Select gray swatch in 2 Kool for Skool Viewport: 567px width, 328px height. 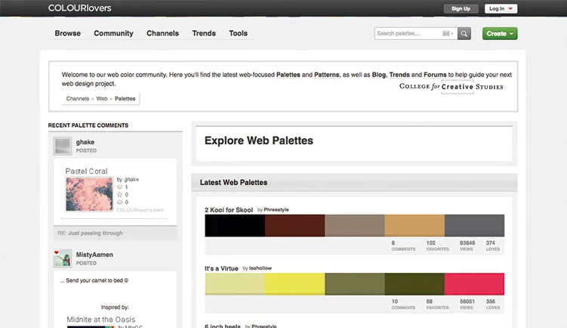[x=474, y=225]
